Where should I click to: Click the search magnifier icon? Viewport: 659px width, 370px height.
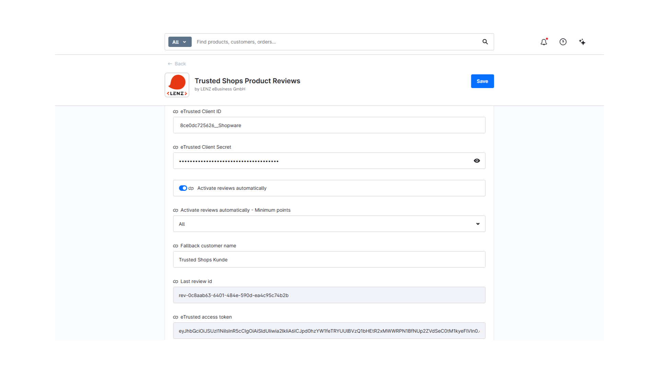point(485,42)
